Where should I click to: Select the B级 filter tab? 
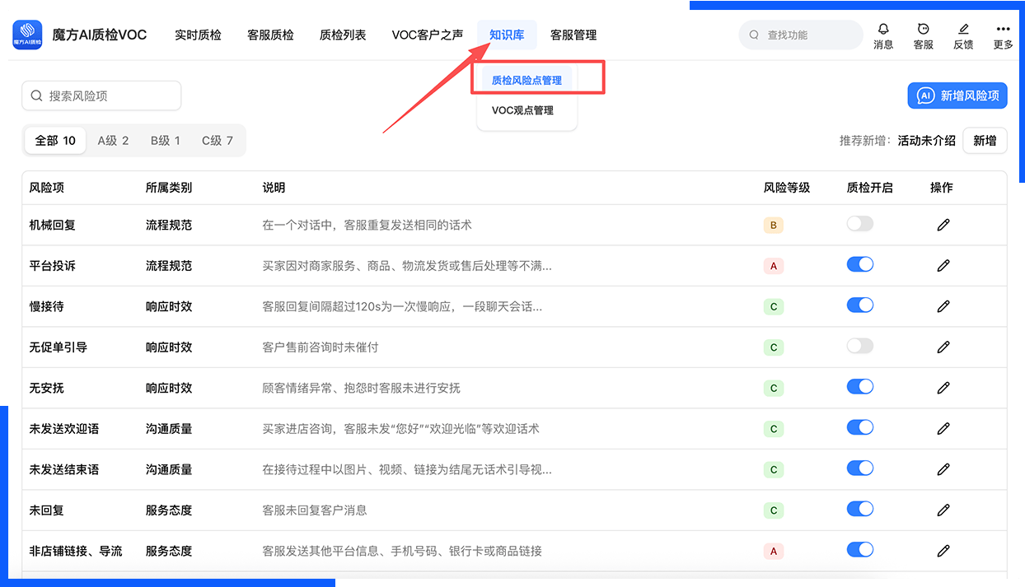click(165, 140)
